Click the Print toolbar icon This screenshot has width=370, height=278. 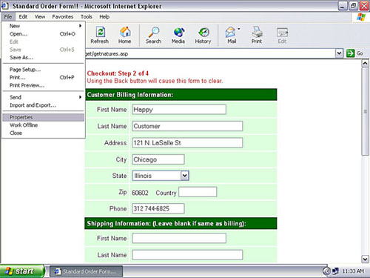(x=257, y=35)
